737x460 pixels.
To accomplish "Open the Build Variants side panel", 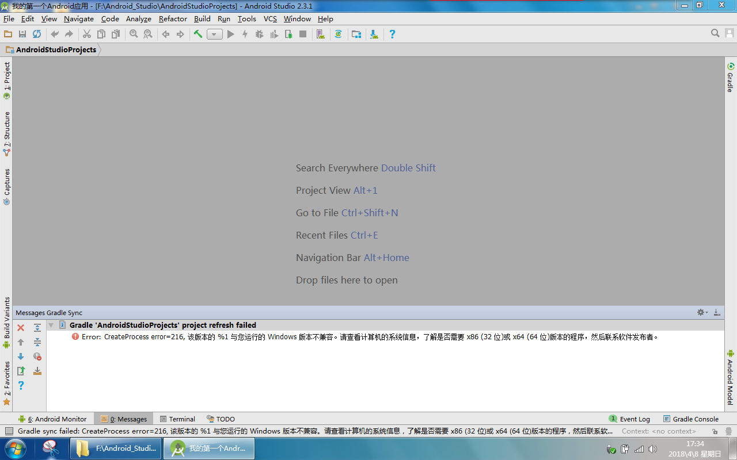I will coord(7,323).
